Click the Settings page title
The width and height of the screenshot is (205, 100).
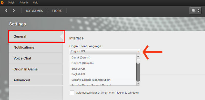click(x=18, y=24)
